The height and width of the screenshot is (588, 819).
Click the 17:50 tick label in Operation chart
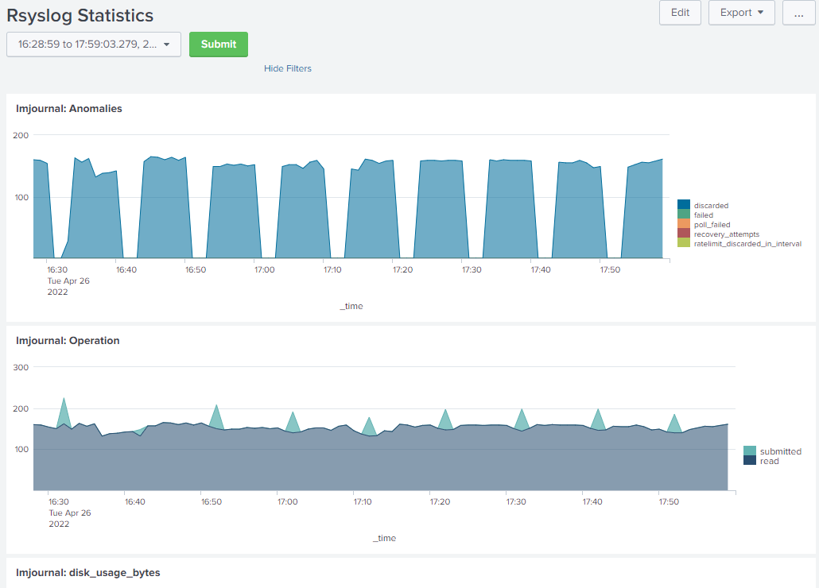[x=669, y=502]
